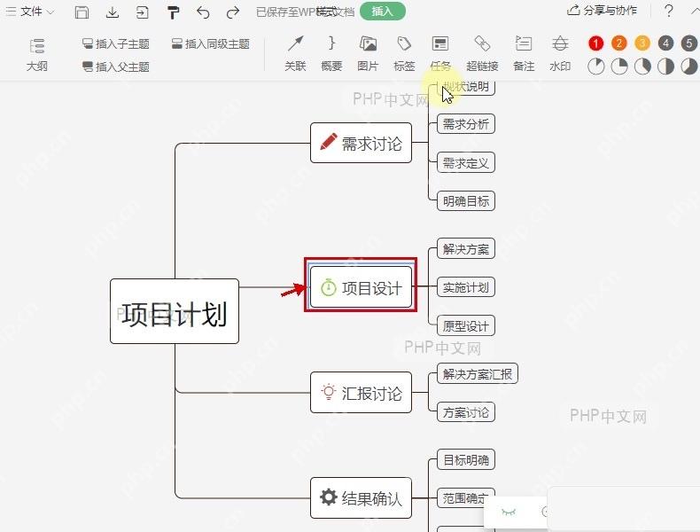The image size is (700, 532).
Task: Select the 解决方案 subtopic
Action: point(465,248)
